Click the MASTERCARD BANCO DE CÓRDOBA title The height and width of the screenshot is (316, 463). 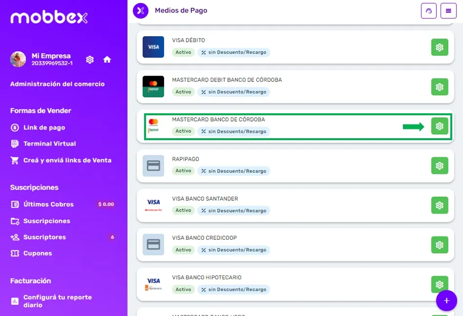218,119
